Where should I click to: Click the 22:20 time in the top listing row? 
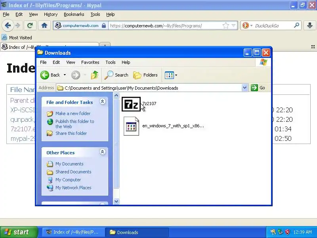pyautogui.click(x=284, y=110)
